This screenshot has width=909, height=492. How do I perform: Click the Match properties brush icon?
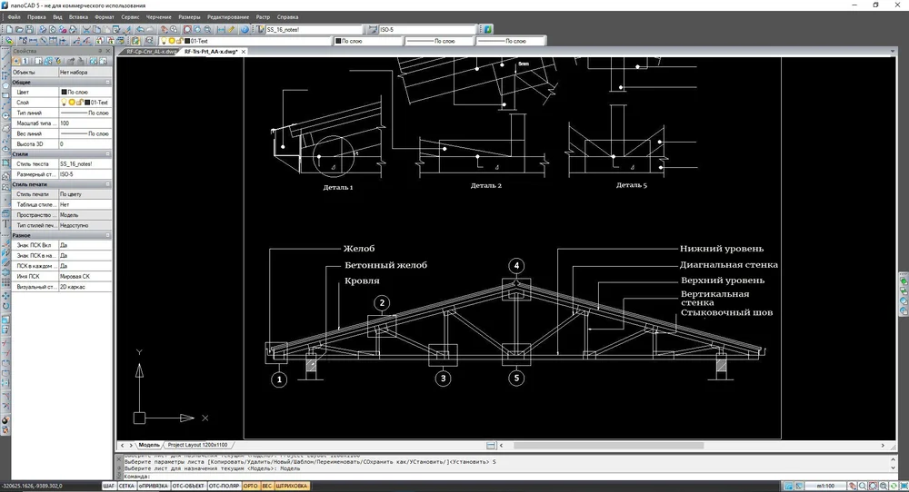click(x=127, y=29)
